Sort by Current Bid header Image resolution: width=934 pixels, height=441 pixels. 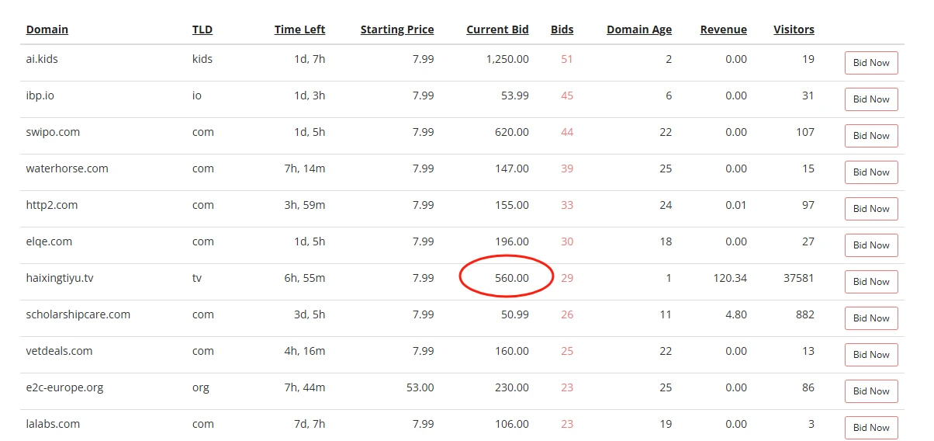(x=497, y=30)
